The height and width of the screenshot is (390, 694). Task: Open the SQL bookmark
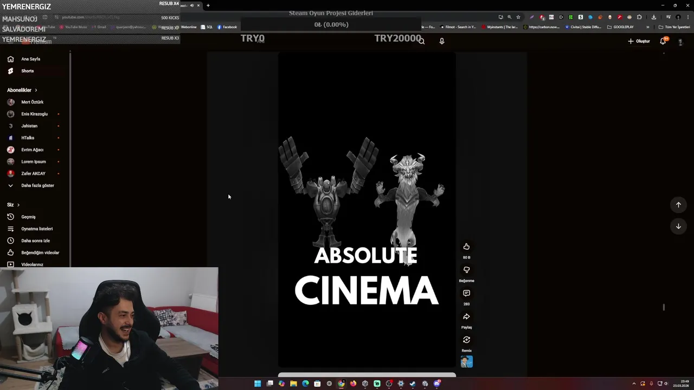pyautogui.click(x=207, y=27)
